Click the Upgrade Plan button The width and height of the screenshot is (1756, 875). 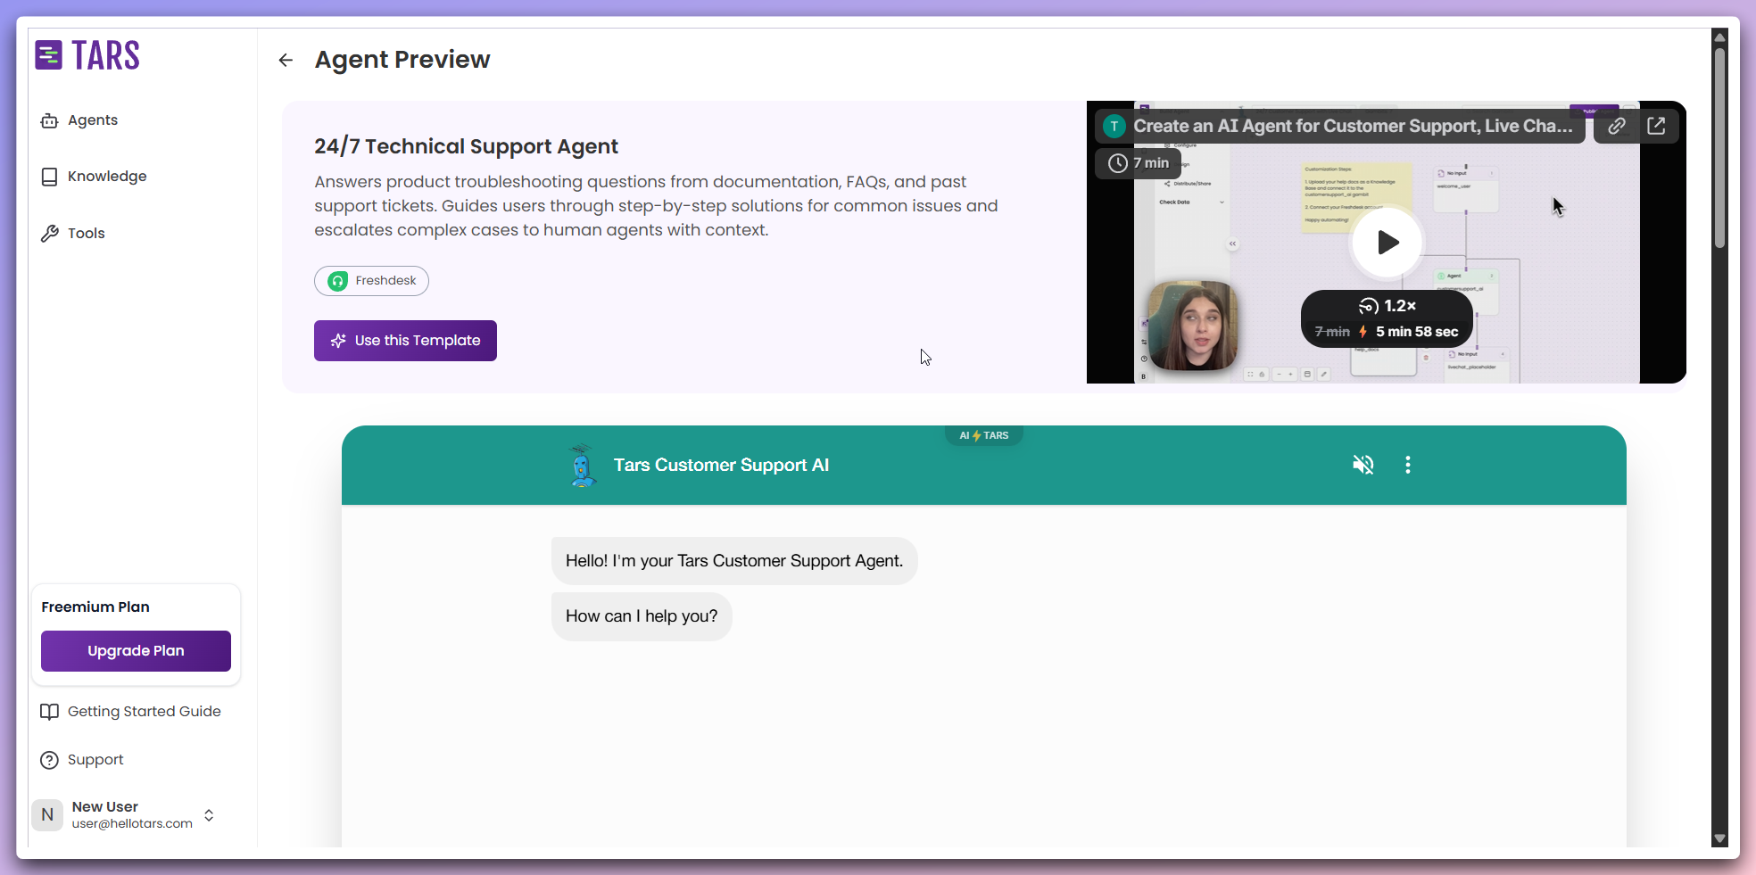pos(136,651)
